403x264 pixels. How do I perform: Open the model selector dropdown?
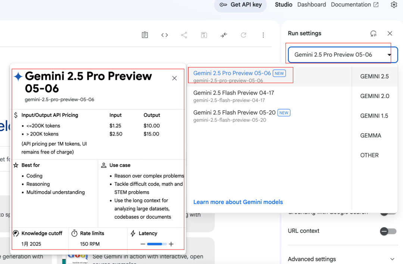343,55
